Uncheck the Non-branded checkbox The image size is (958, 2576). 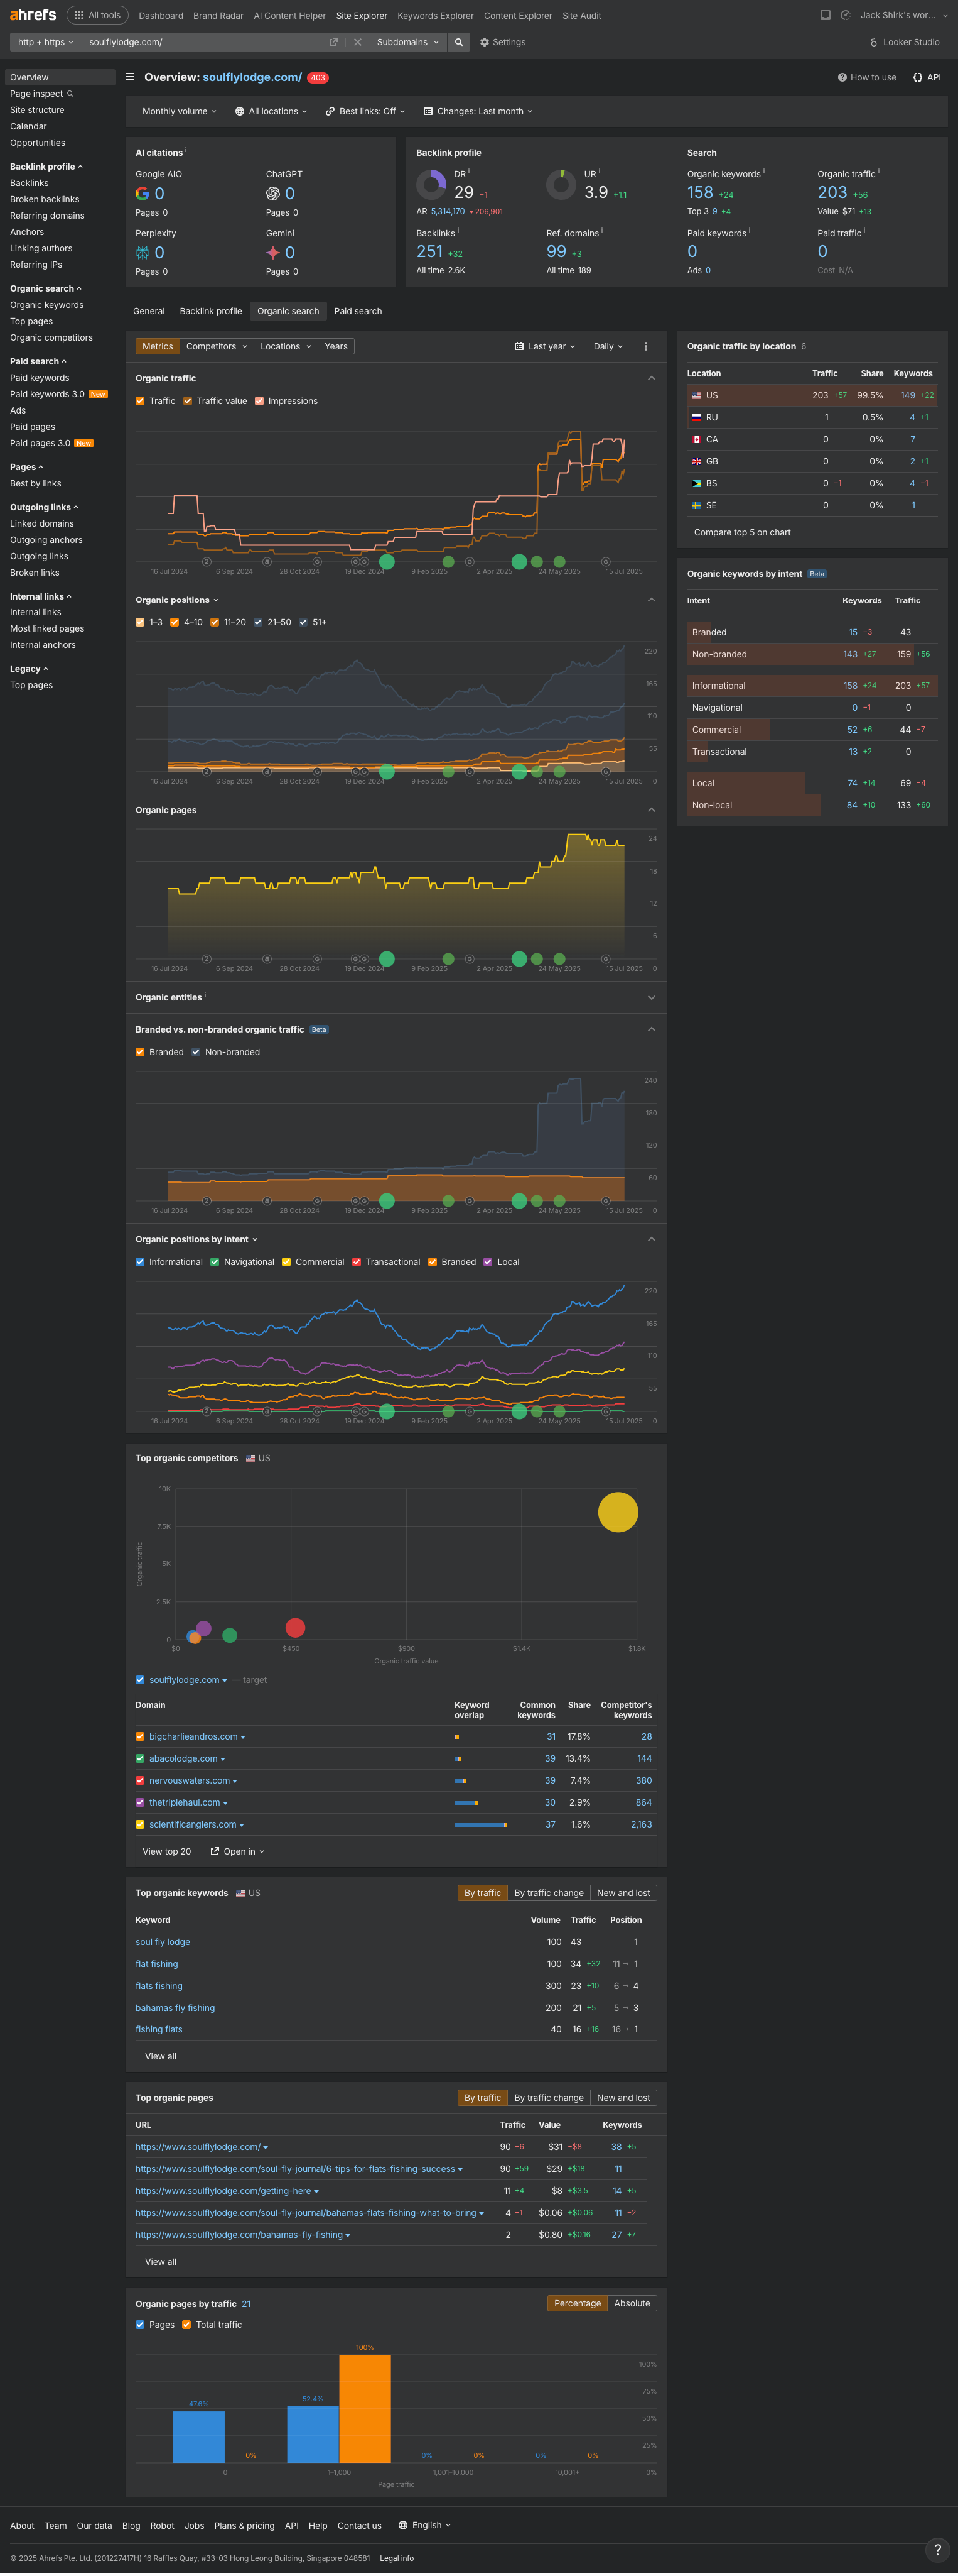coord(196,1052)
